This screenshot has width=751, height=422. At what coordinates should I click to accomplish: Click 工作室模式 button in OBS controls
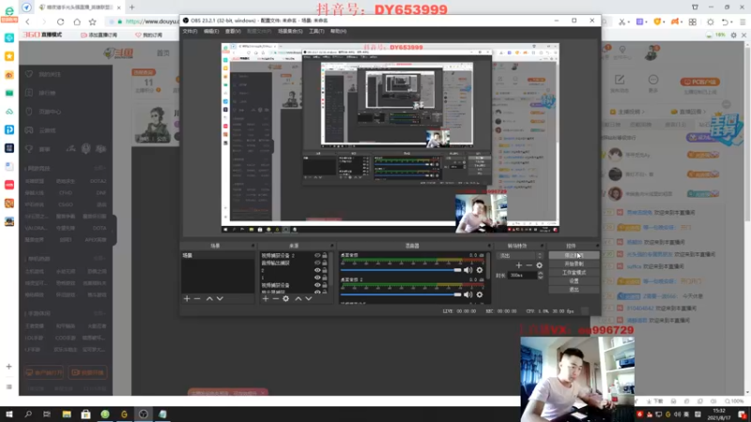tap(574, 272)
